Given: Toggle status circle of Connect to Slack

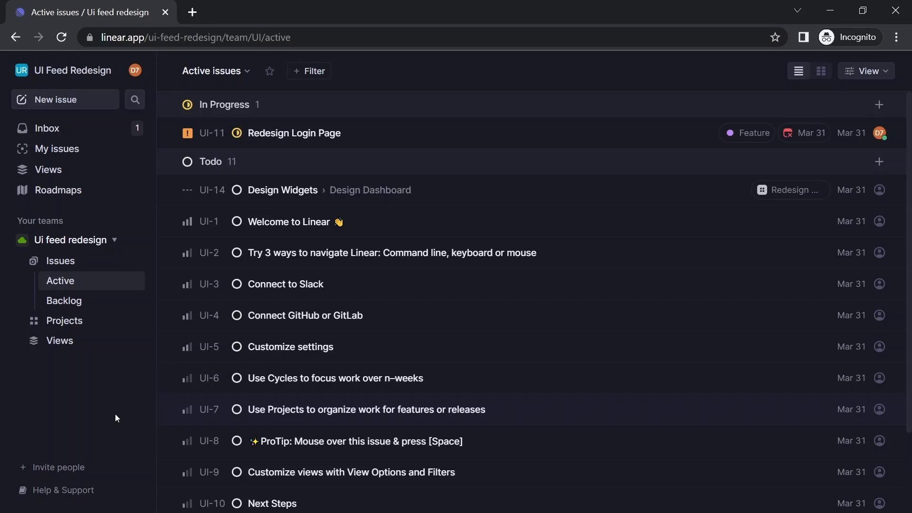Looking at the screenshot, I should point(237,284).
